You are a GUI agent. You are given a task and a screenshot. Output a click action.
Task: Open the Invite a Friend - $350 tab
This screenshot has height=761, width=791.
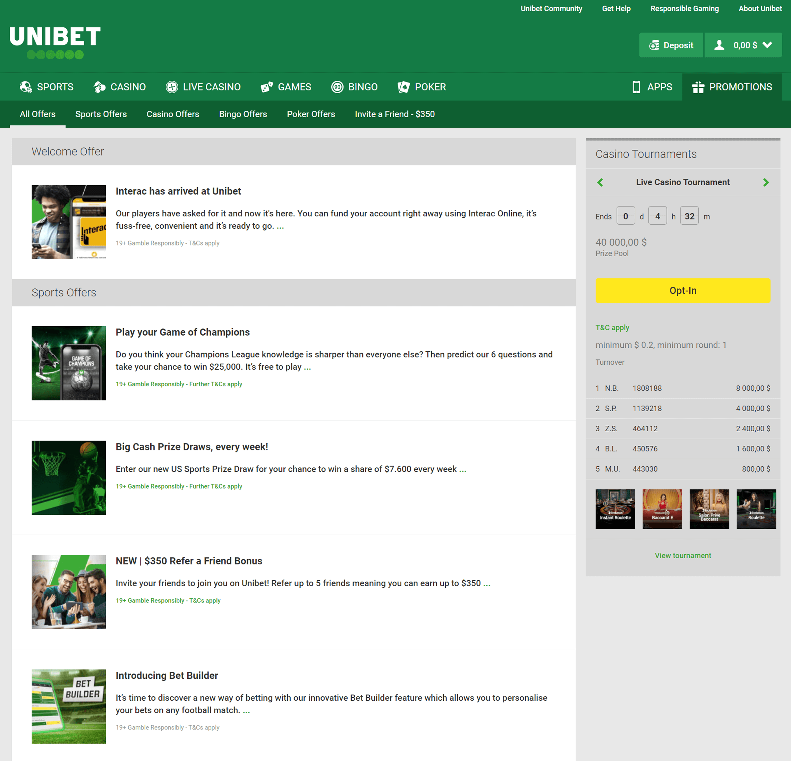[394, 114]
